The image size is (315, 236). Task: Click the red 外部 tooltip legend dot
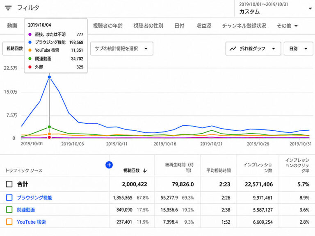(30, 67)
